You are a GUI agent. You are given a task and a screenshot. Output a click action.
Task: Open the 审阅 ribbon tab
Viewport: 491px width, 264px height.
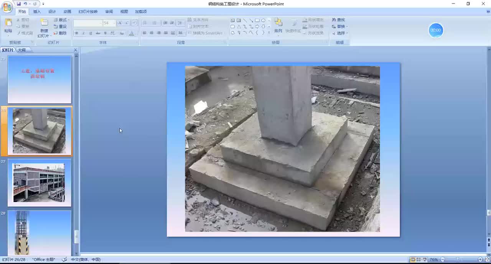[x=109, y=11]
